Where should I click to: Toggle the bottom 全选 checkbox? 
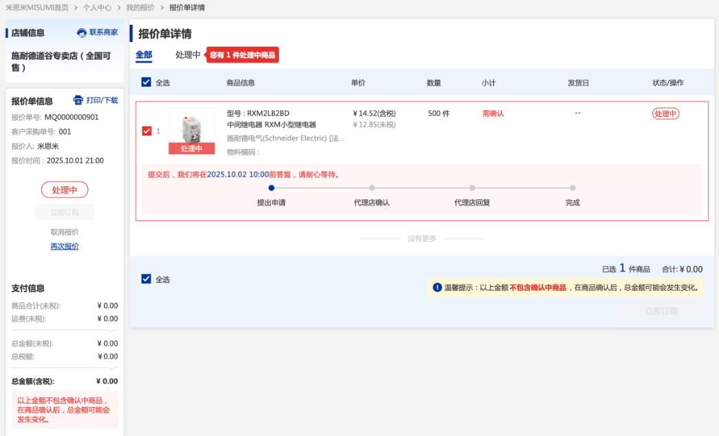[x=146, y=279]
